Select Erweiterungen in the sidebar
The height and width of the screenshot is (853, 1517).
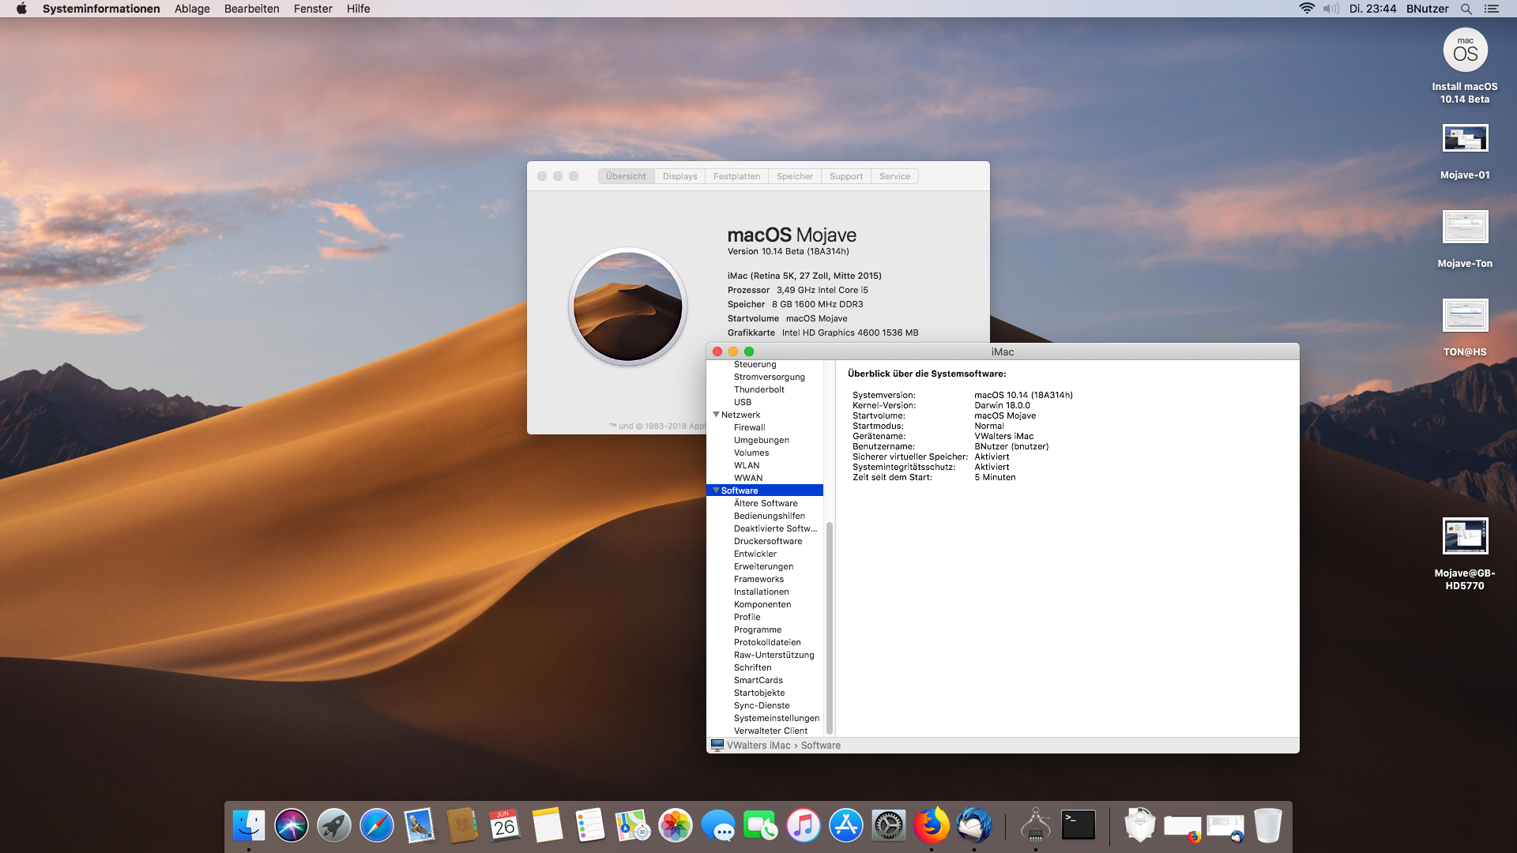(763, 566)
